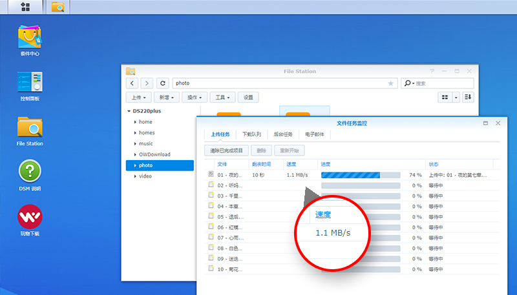Collapse the DS220plus tree node
Viewport: 517px width, 295px height.
pyautogui.click(x=129, y=111)
